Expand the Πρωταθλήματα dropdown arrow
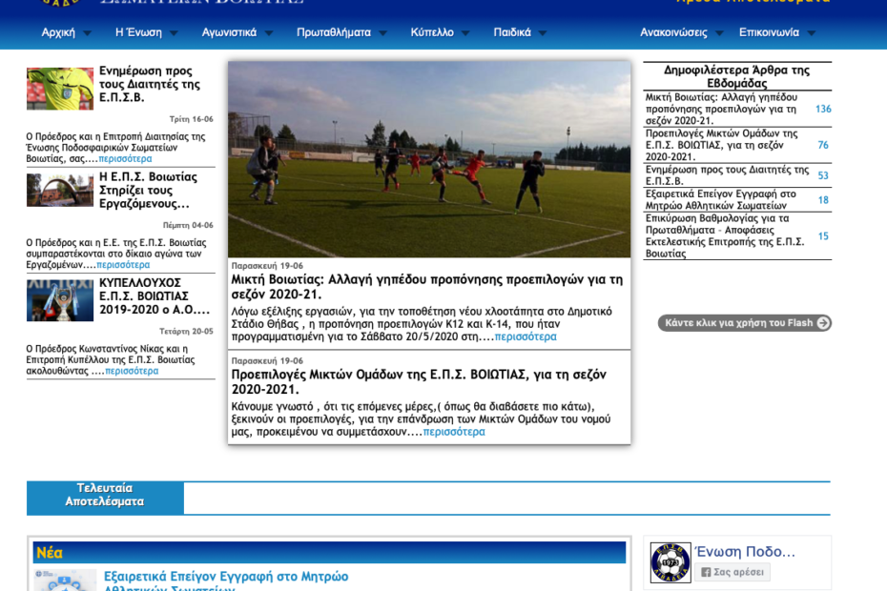The width and height of the screenshot is (887, 591). pos(383,33)
